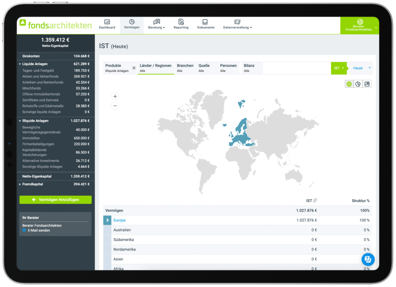Open the Heute time period dropdown

click(360, 68)
